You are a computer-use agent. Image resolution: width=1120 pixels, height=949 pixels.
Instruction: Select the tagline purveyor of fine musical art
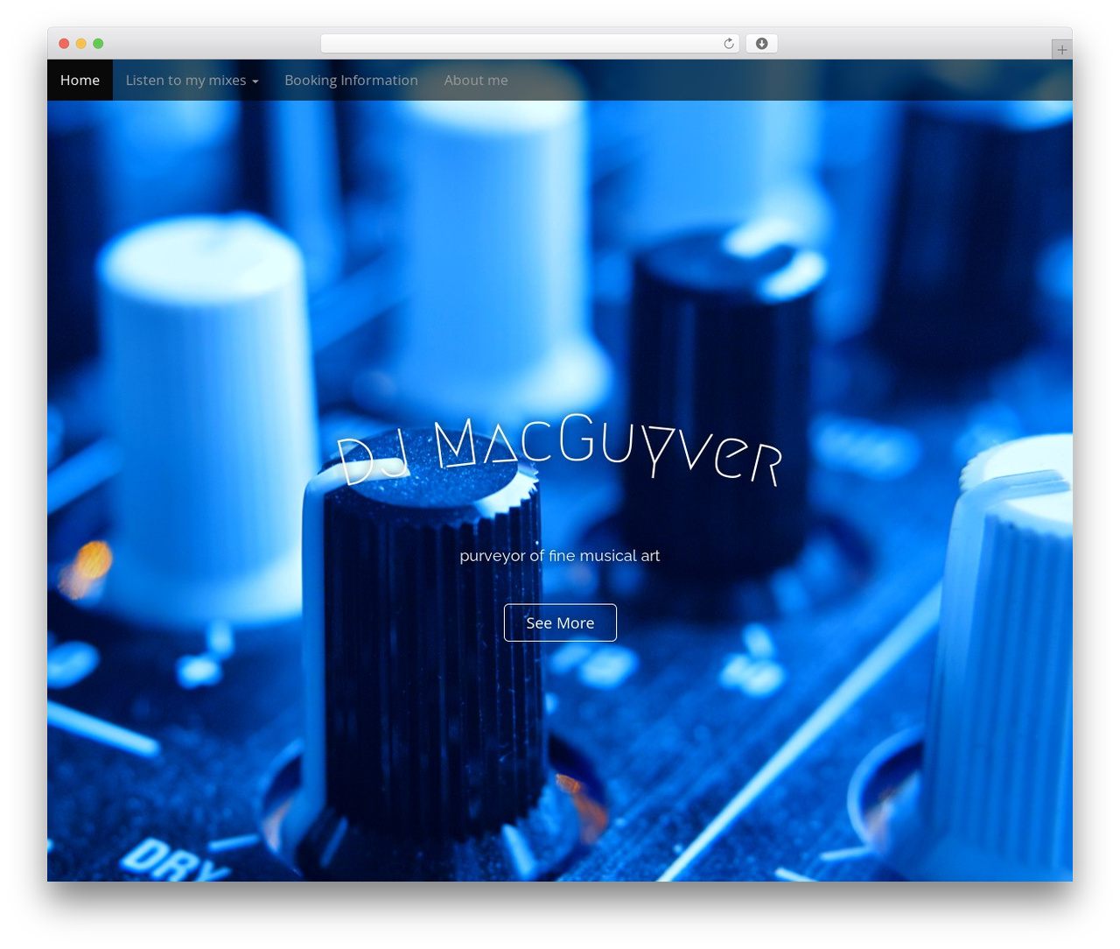tap(560, 556)
